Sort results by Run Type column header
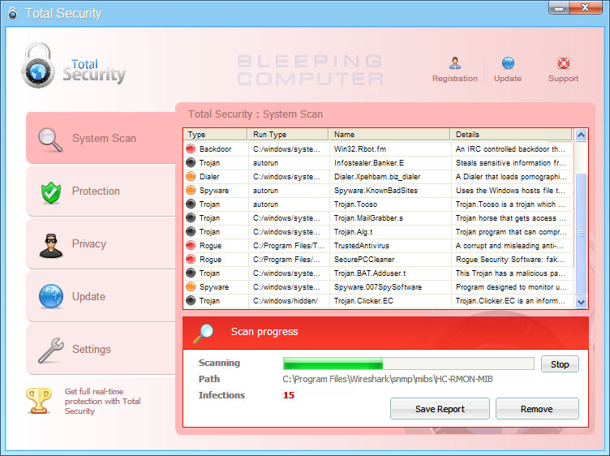The image size is (610, 456). pyautogui.click(x=288, y=134)
